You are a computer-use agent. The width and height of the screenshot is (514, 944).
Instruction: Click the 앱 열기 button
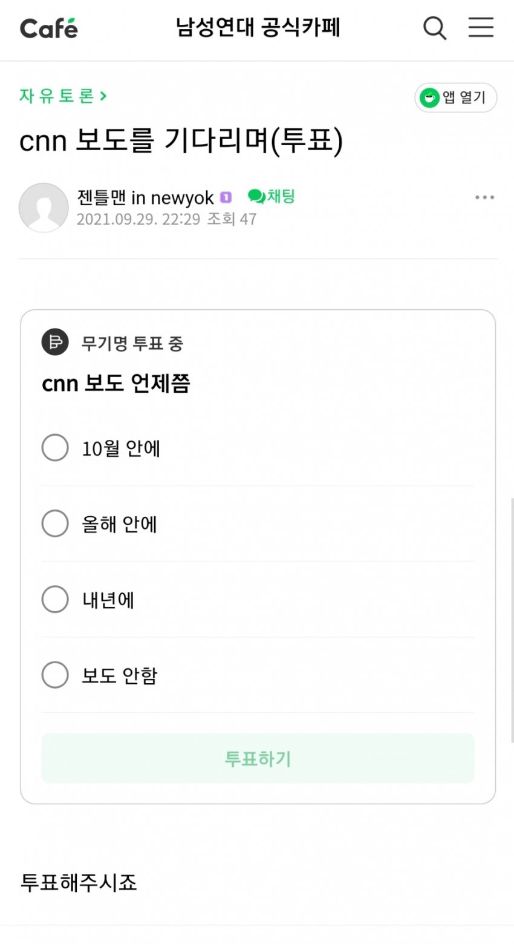pyautogui.click(x=455, y=97)
